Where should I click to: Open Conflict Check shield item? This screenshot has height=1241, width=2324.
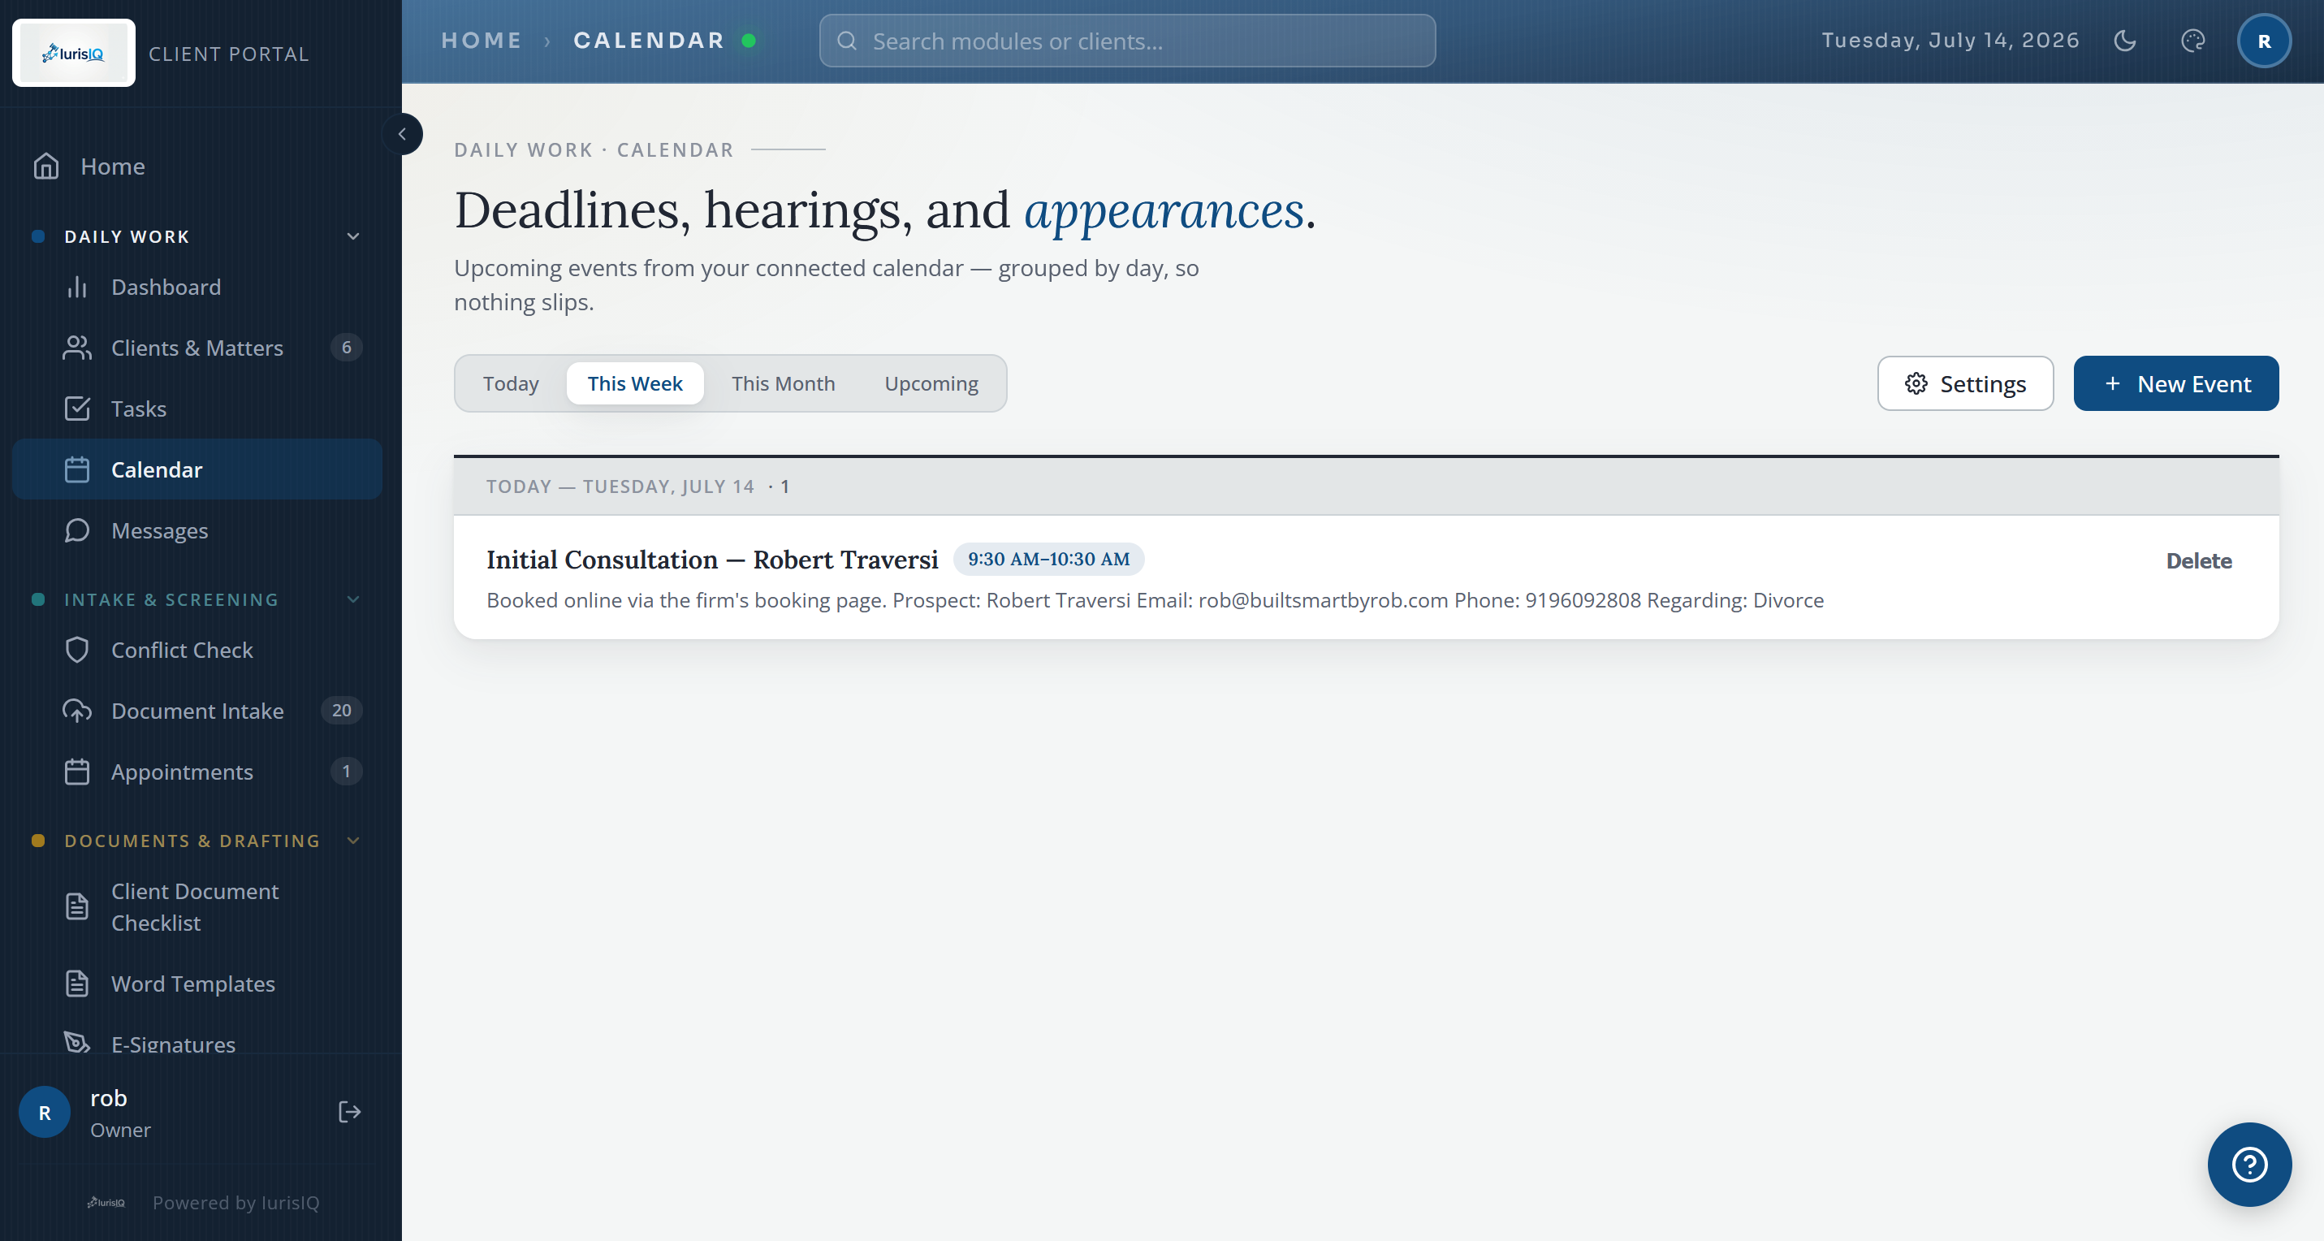tap(197, 650)
